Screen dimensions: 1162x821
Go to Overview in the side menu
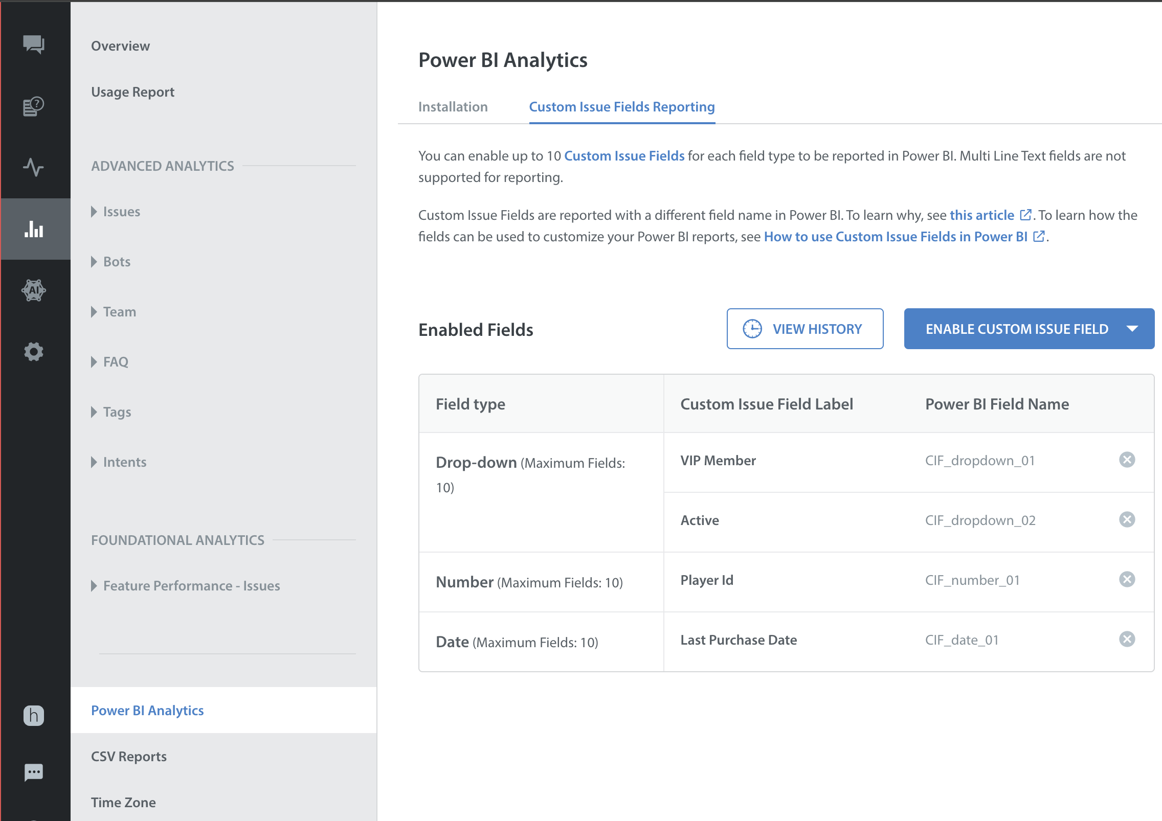pyautogui.click(x=121, y=46)
